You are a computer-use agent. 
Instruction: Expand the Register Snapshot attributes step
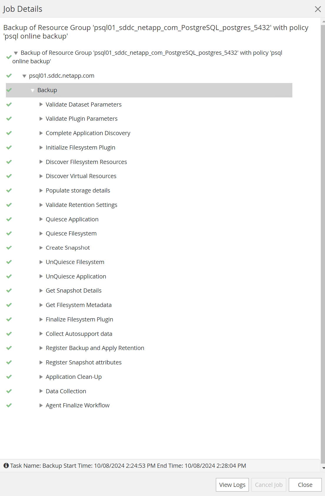click(x=41, y=362)
